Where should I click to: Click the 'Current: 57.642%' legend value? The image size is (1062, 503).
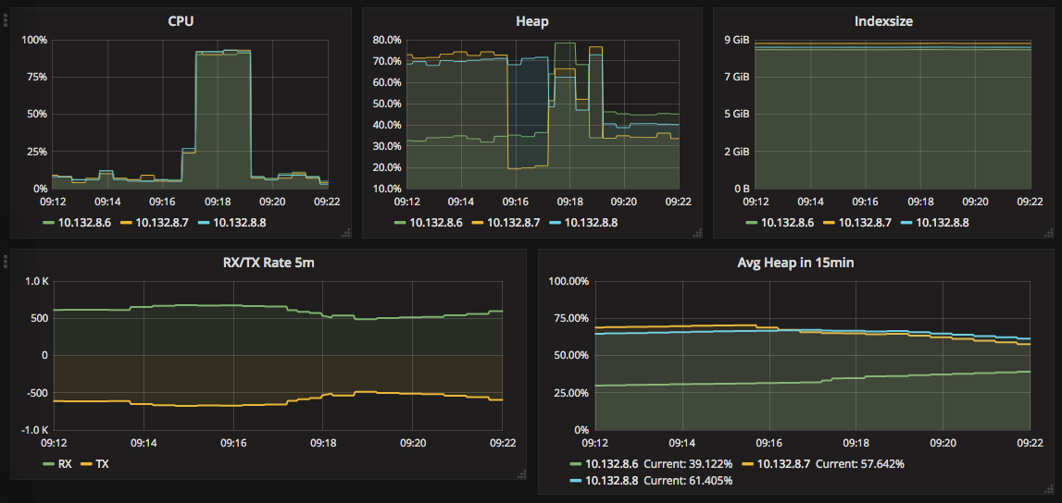pos(859,464)
